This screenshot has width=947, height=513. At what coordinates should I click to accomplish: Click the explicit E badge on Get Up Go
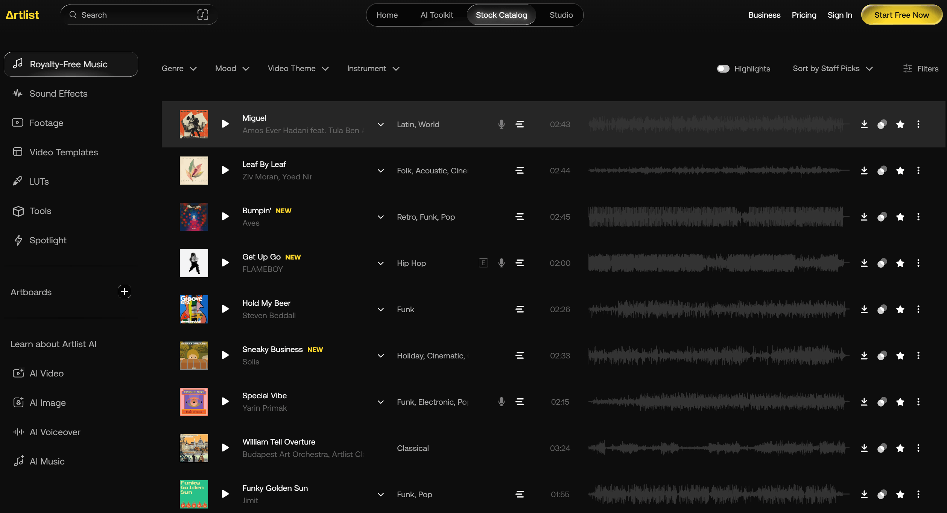coord(483,263)
